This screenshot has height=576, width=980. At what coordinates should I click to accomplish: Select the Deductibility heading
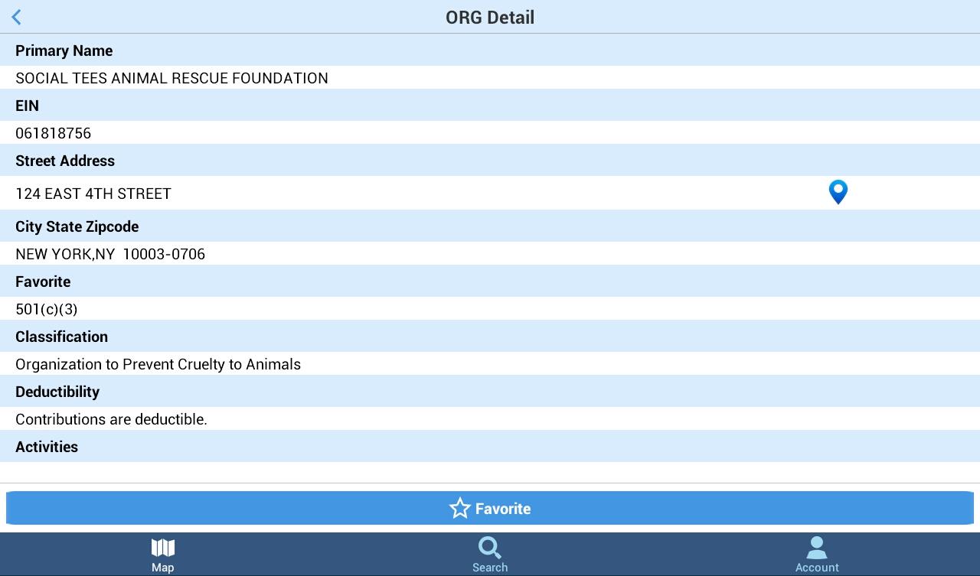tap(57, 392)
